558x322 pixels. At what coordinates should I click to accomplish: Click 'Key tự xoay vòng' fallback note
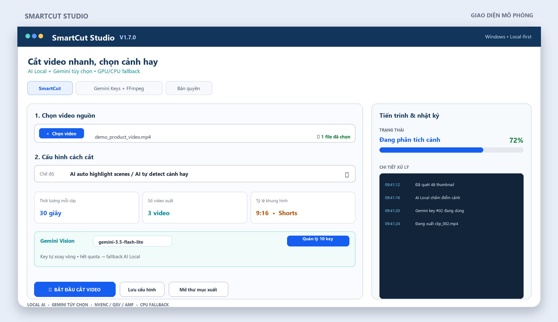pos(90,257)
